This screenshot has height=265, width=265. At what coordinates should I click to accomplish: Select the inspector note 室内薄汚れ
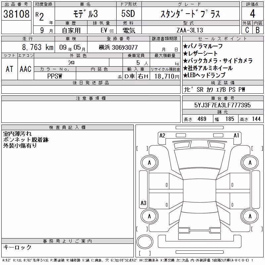coord(17,134)
